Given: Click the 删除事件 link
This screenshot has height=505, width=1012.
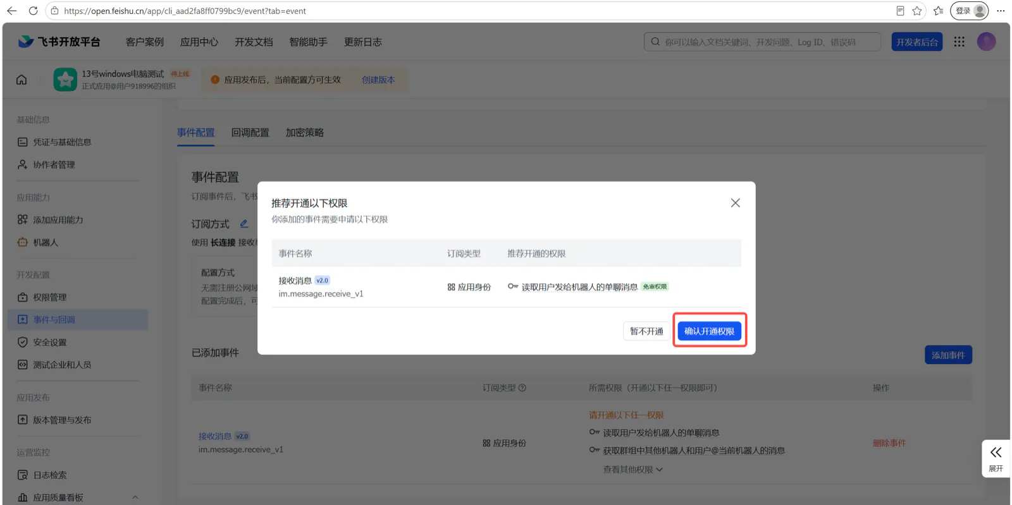Looking at the screenshot, I should [889, 443].
